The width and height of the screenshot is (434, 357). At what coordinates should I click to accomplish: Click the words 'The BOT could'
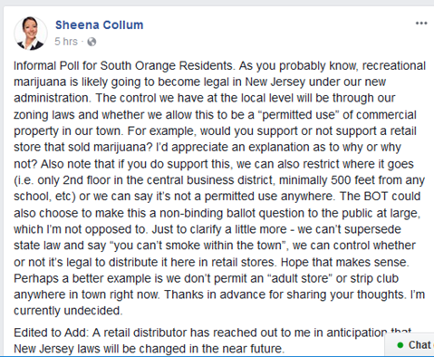click(380, 197)
